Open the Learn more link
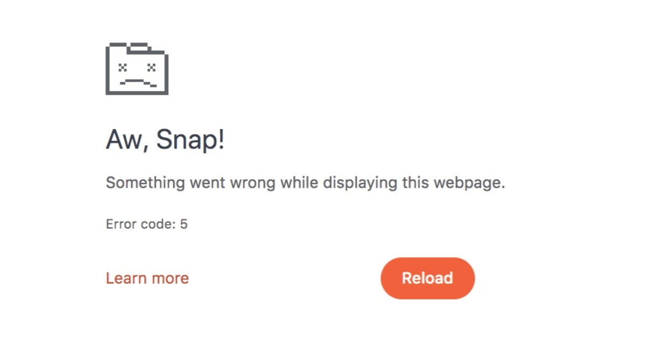This screenshot has height=339, width=645. (147, 278)
